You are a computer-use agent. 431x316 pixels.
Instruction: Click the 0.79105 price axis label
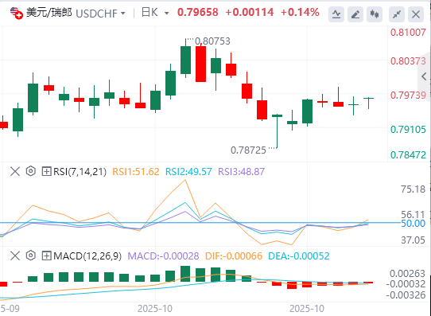(x=408, y=130)
